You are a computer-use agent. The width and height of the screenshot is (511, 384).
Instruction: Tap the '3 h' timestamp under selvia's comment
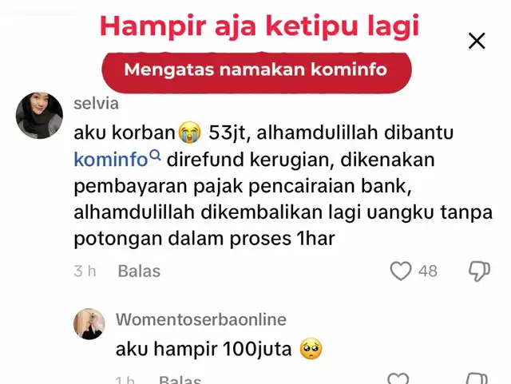[85, 271]
